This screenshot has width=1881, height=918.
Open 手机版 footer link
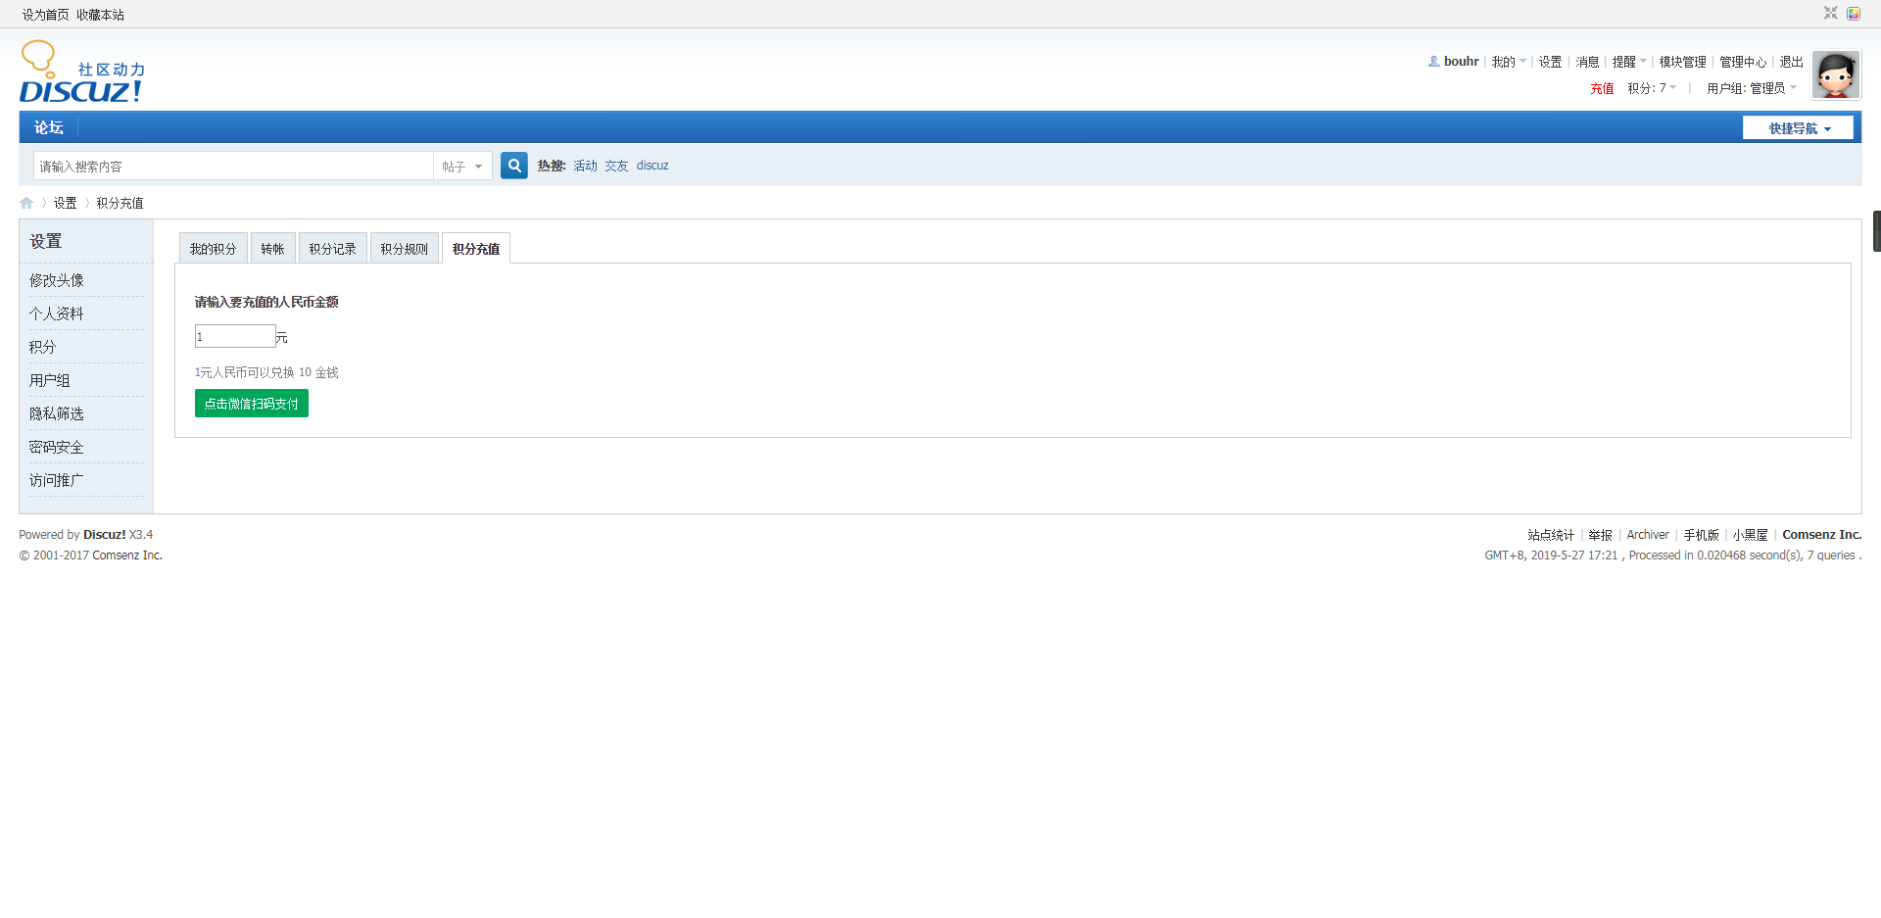(1701, 535)
